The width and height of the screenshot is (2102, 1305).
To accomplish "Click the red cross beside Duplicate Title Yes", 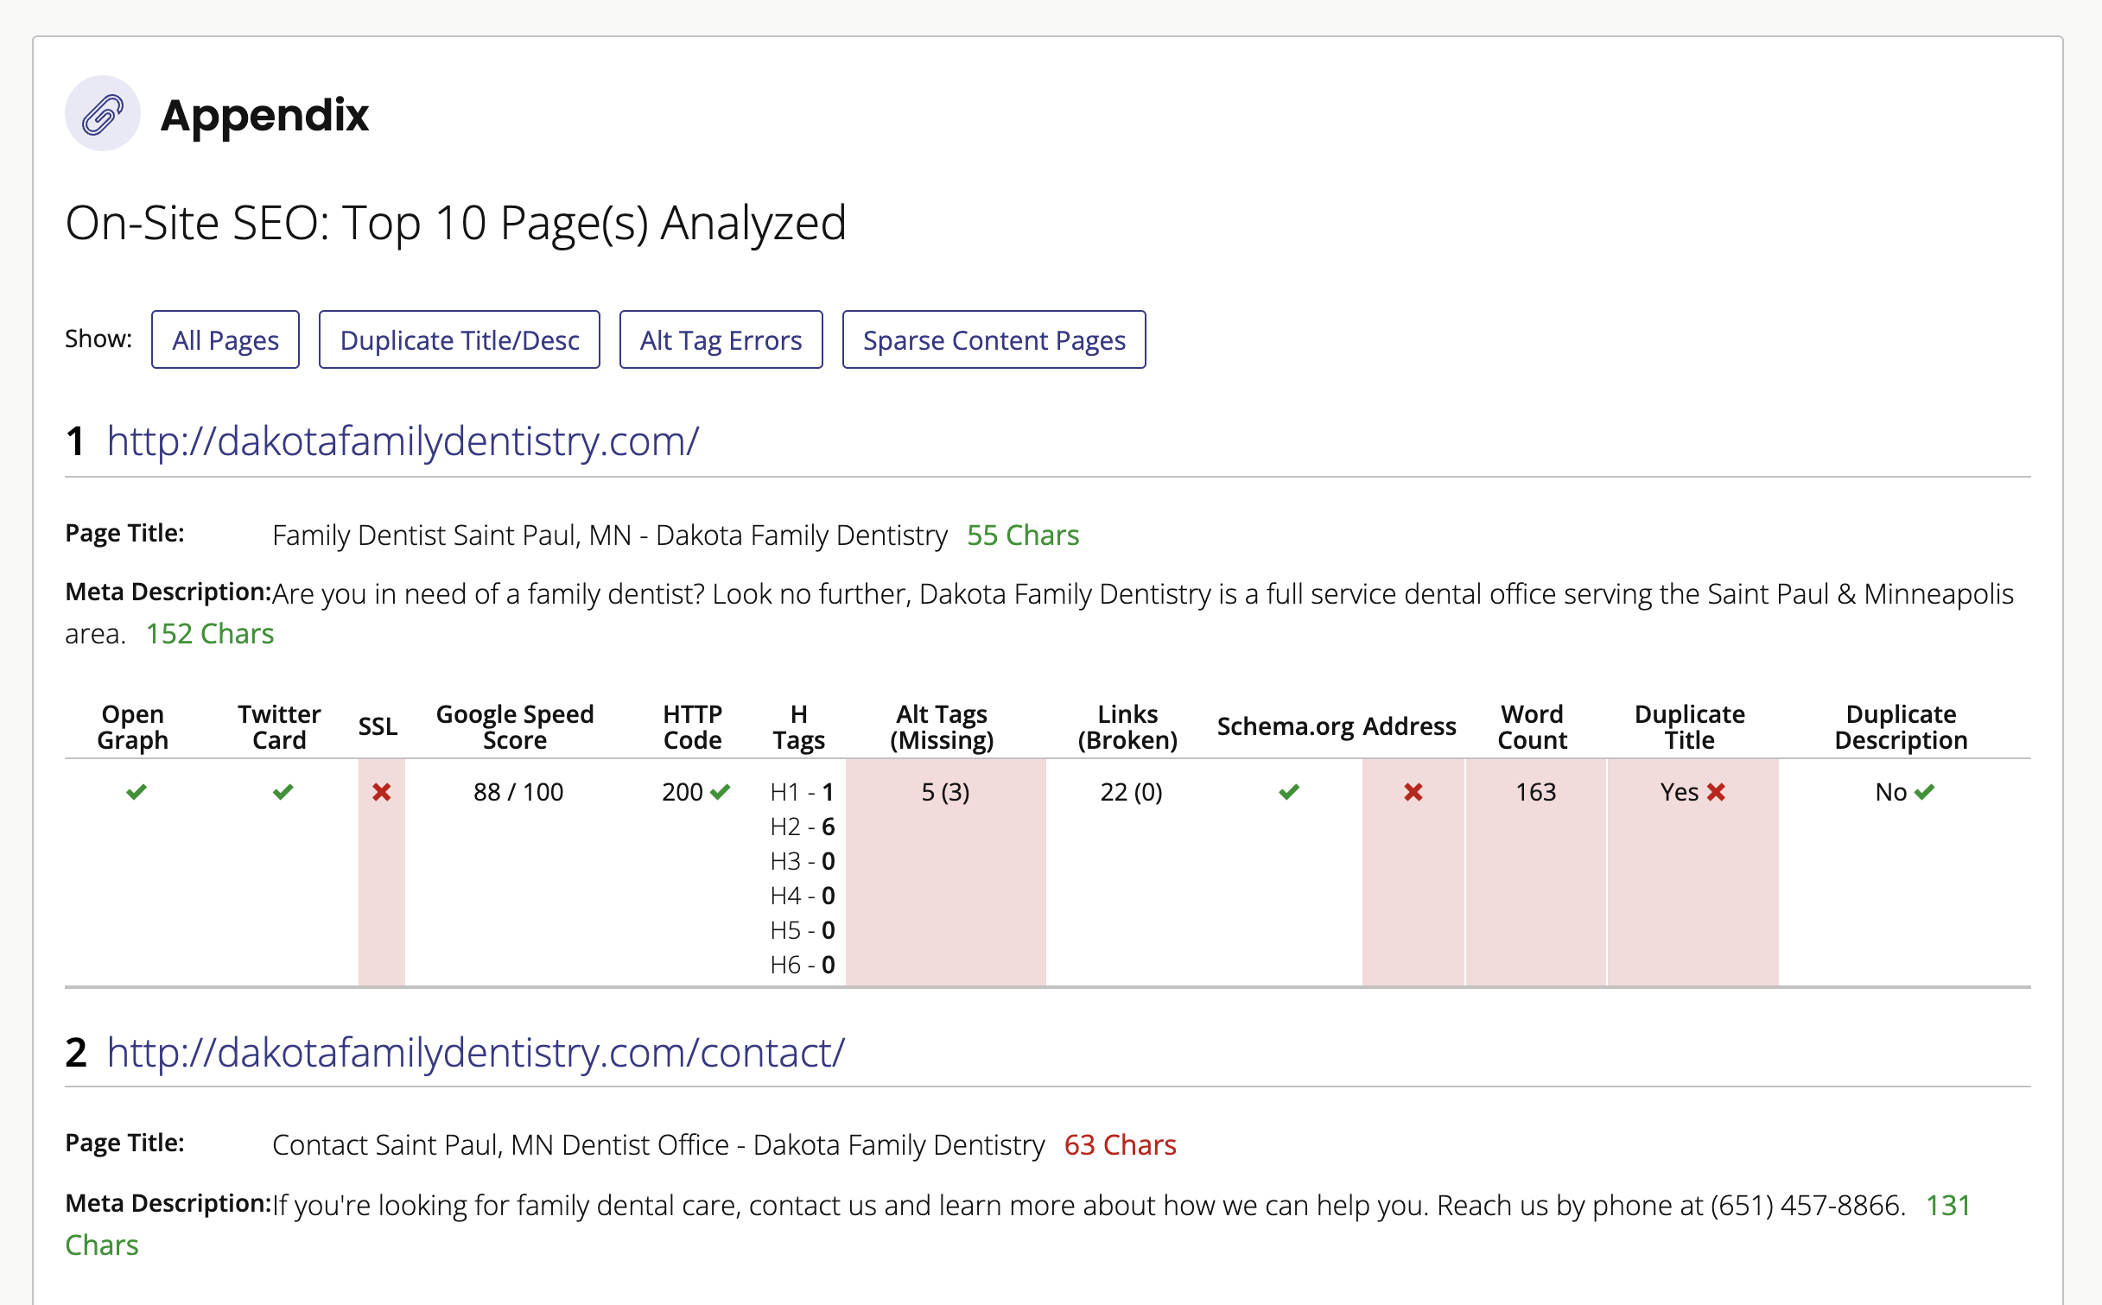I will [x=1716, y=791].
